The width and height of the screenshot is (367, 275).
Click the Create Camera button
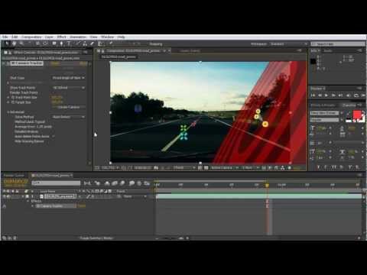(x=69, y=107)
